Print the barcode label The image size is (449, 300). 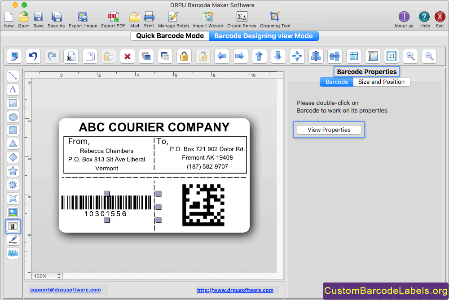(x=149, y=19)
